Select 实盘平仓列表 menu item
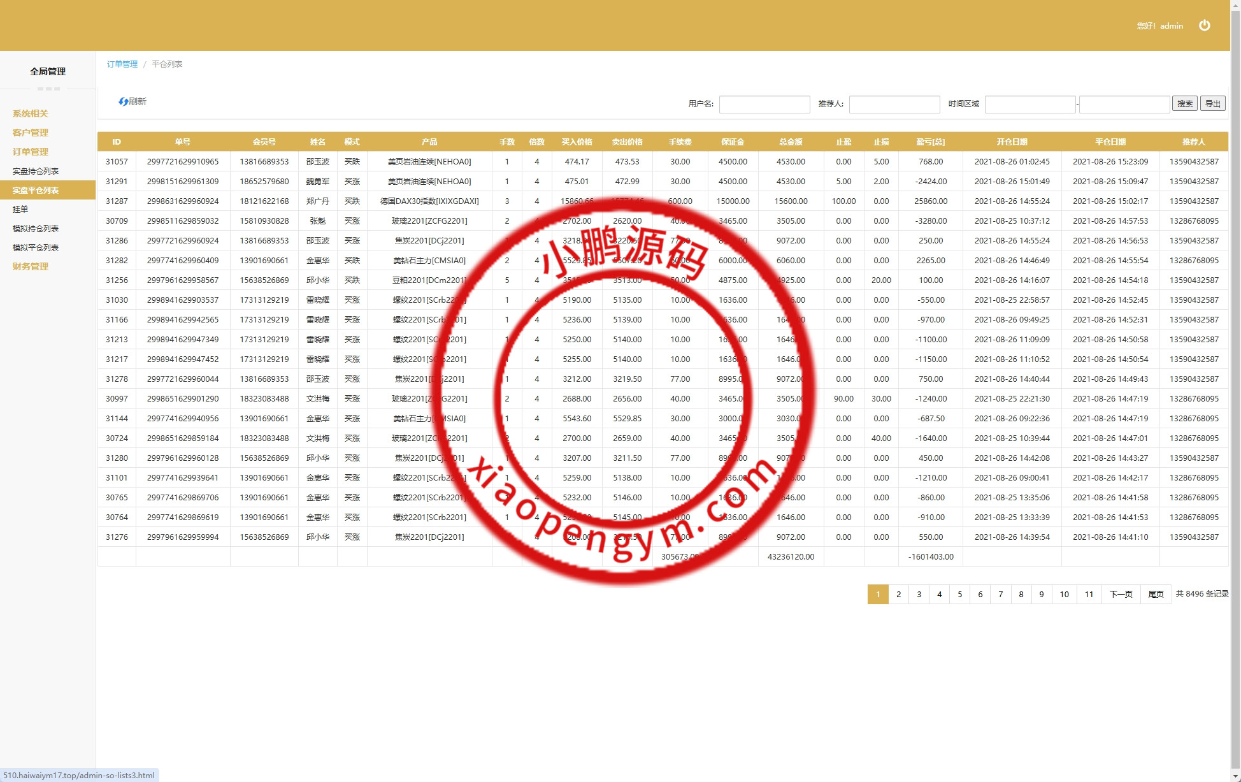 (36, 190)
